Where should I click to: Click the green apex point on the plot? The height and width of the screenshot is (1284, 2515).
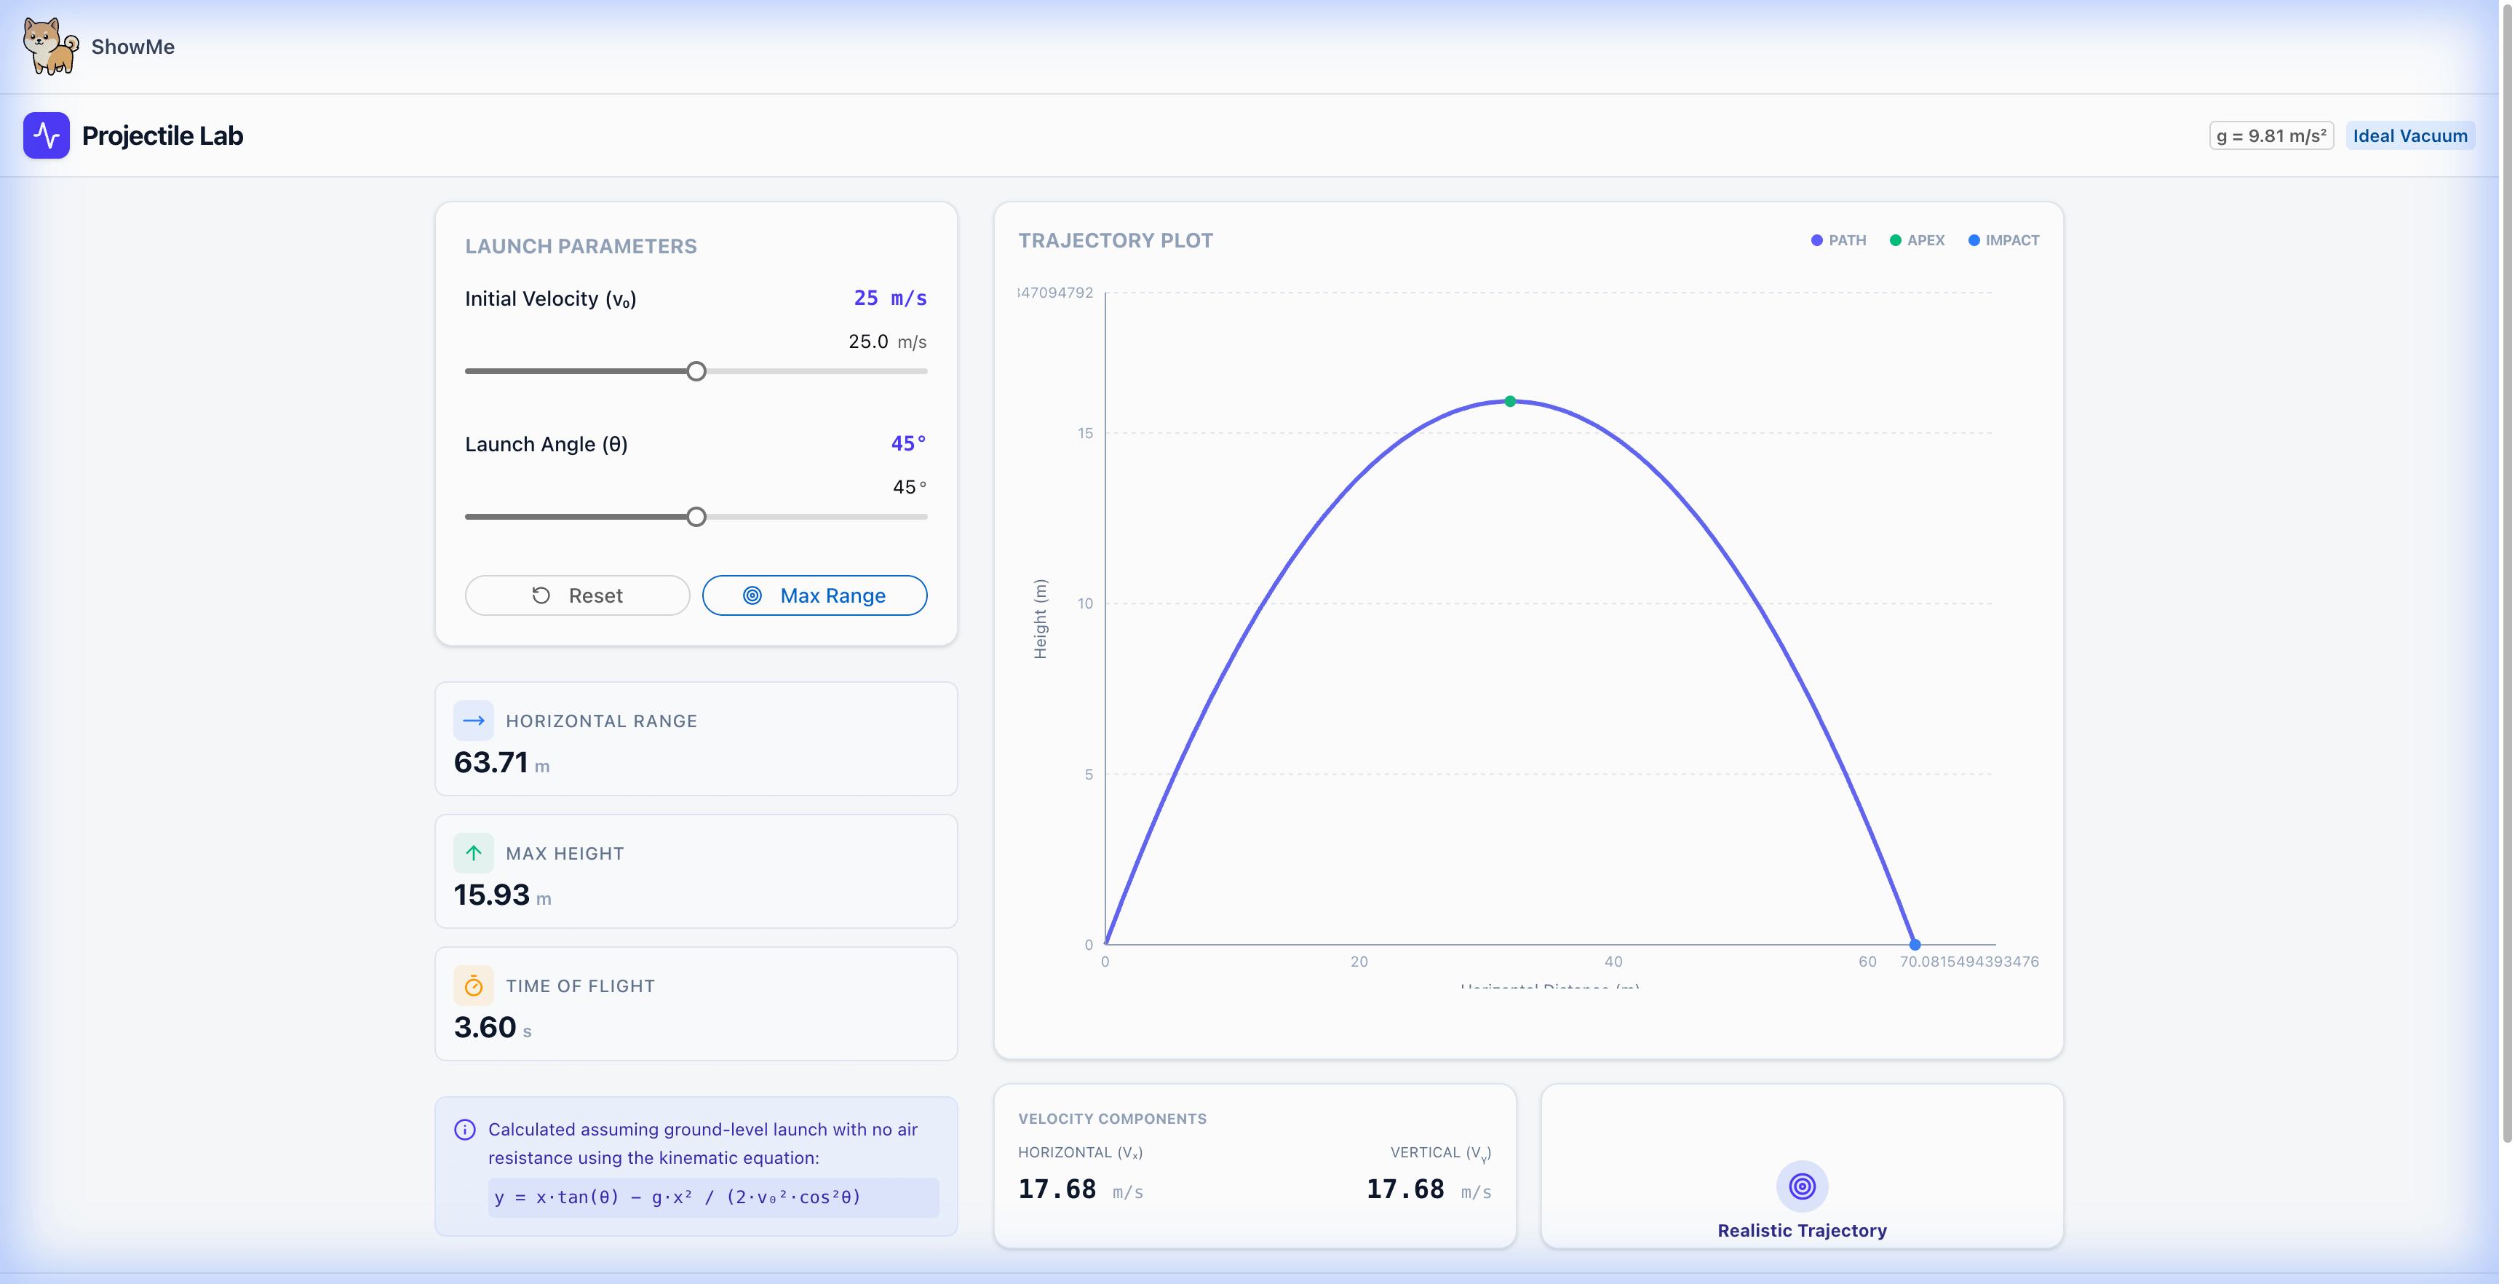click(x=1509, y=401)
